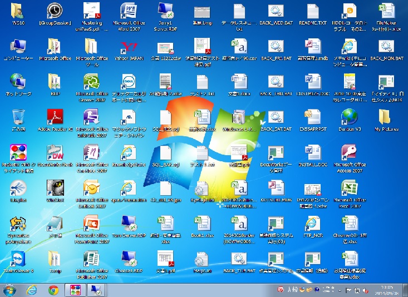Select the Symantec pcAnywhere desktop icon
408x297 pixels.
point(18,224)
